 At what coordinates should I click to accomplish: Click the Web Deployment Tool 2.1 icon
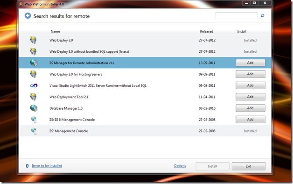34,97
